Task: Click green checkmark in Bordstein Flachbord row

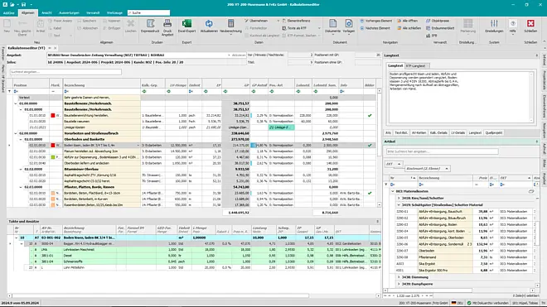Action: (x=370, y=193)
